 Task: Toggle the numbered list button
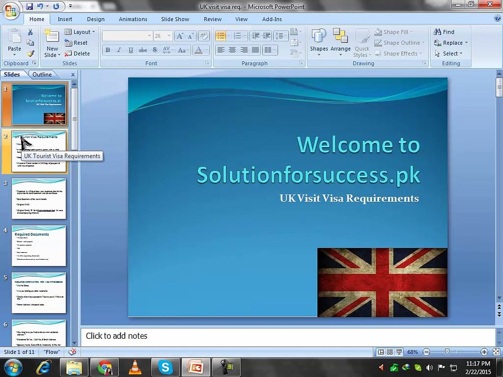pyautogui.click(x=237, y=36)
